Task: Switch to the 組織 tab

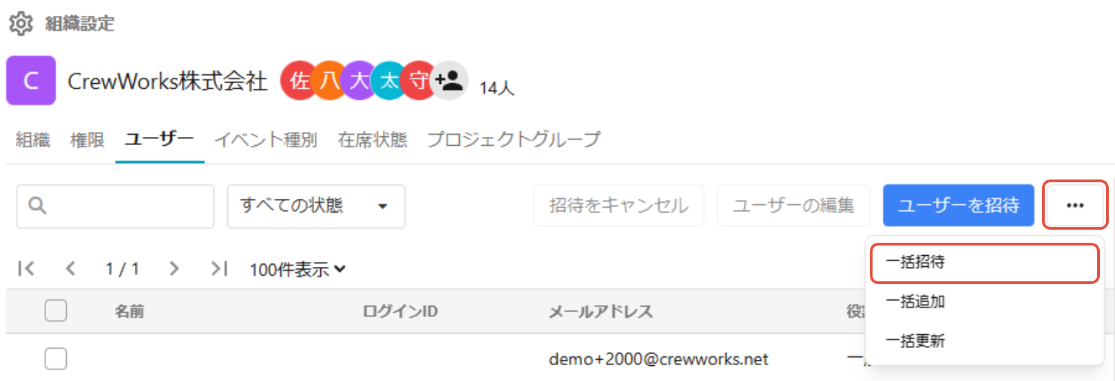Action: [33, 140]
